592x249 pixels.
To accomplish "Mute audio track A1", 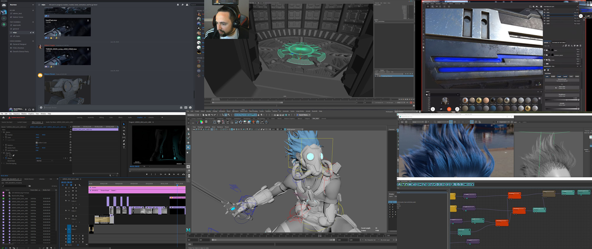I will click(x=76, y=236).
